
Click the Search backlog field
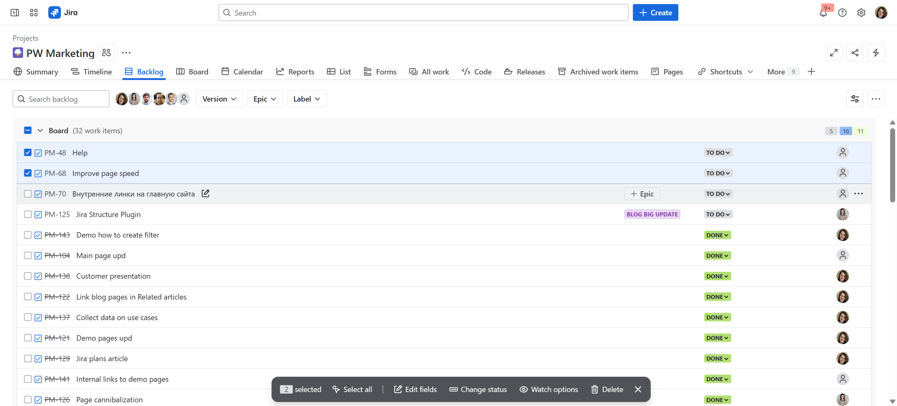pos(61,99)
